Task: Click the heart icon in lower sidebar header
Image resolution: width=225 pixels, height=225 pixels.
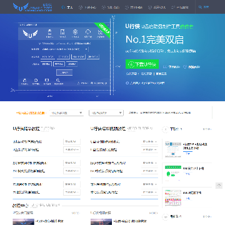Action: (x=166, y=217)
